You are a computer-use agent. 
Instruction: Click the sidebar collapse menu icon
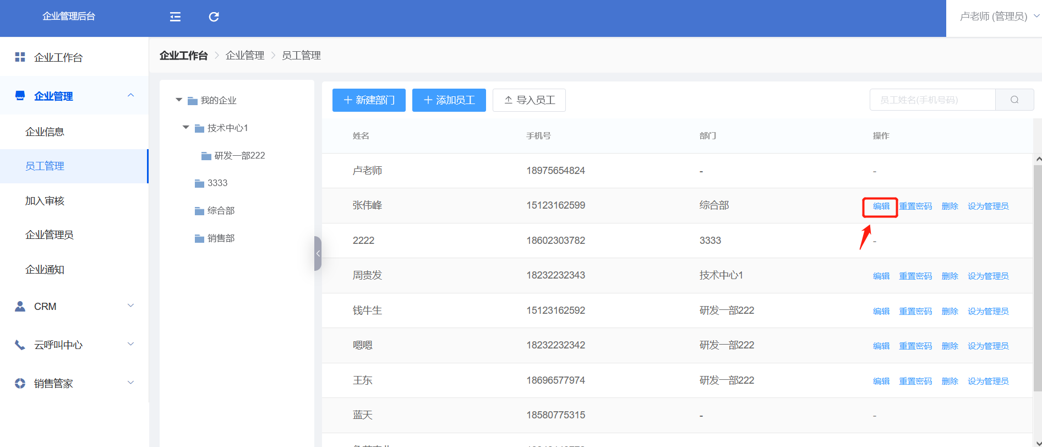click(x=175, y=17)
